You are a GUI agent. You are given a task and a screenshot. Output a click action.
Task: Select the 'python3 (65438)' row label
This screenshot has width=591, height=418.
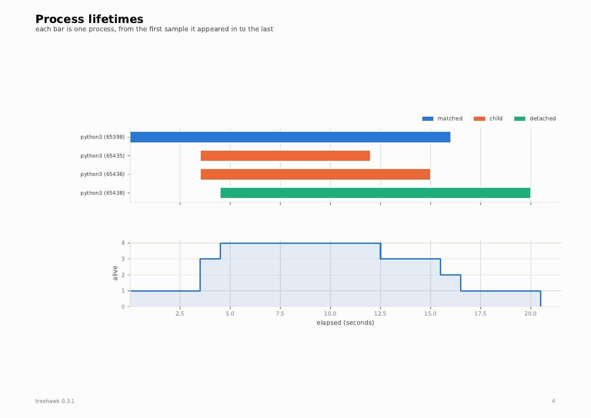click(x=102, y=193)
